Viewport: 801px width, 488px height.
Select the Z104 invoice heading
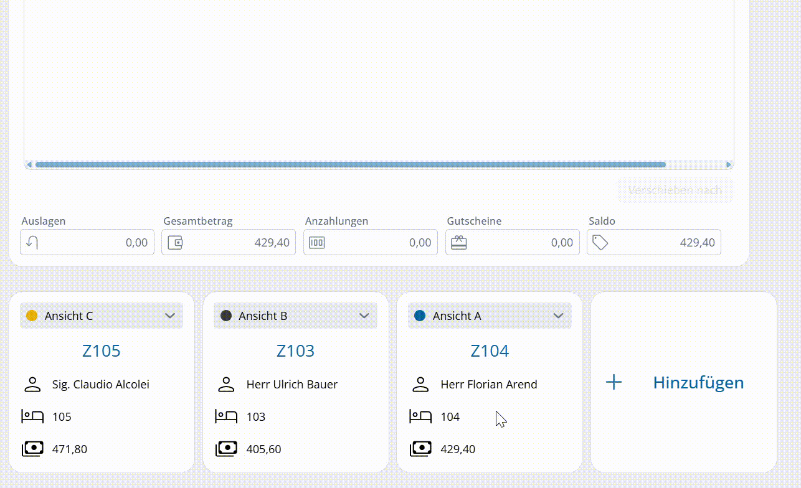(490, 351)
